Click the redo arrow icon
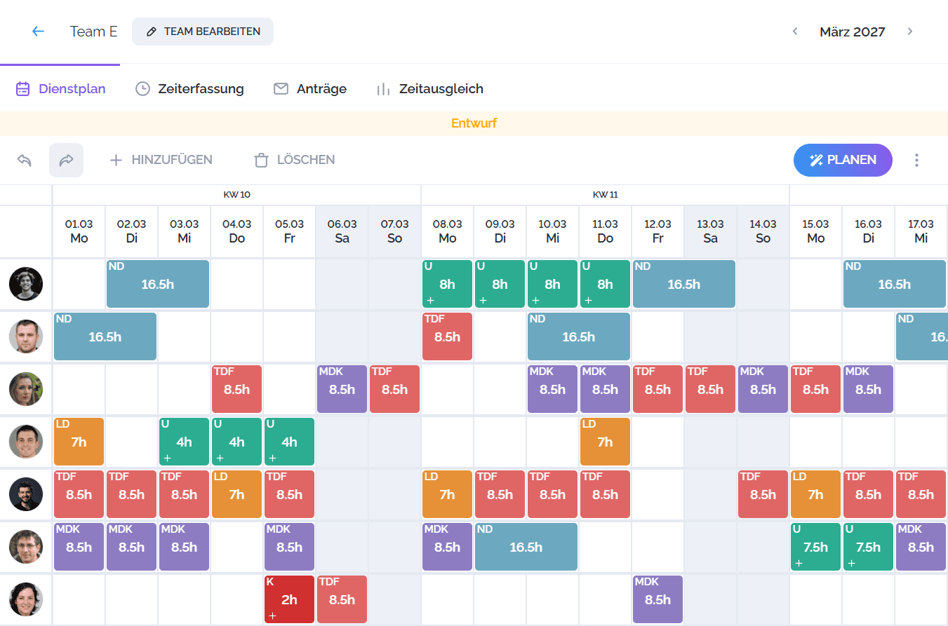Image resolution: width=948 pixels, height=626 pixels. pos(66,160)
